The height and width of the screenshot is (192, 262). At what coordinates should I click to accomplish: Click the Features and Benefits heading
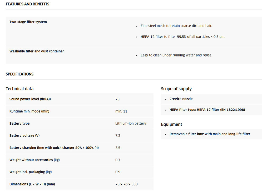click(x=27, y=4)
